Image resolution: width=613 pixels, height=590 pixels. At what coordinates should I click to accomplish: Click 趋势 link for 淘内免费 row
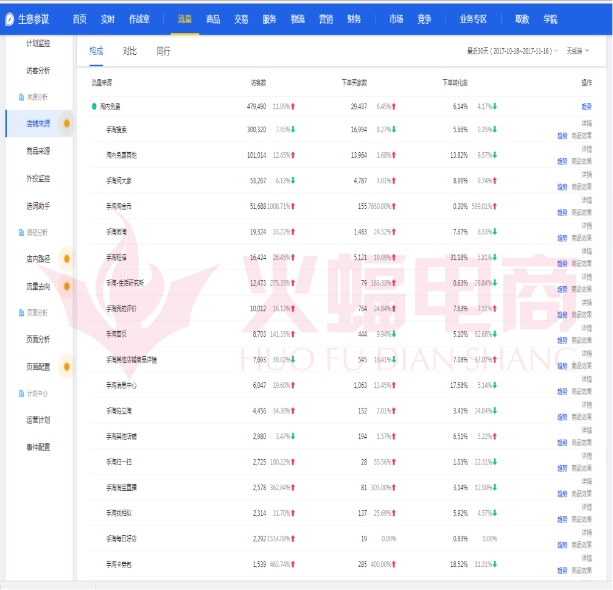586,107
